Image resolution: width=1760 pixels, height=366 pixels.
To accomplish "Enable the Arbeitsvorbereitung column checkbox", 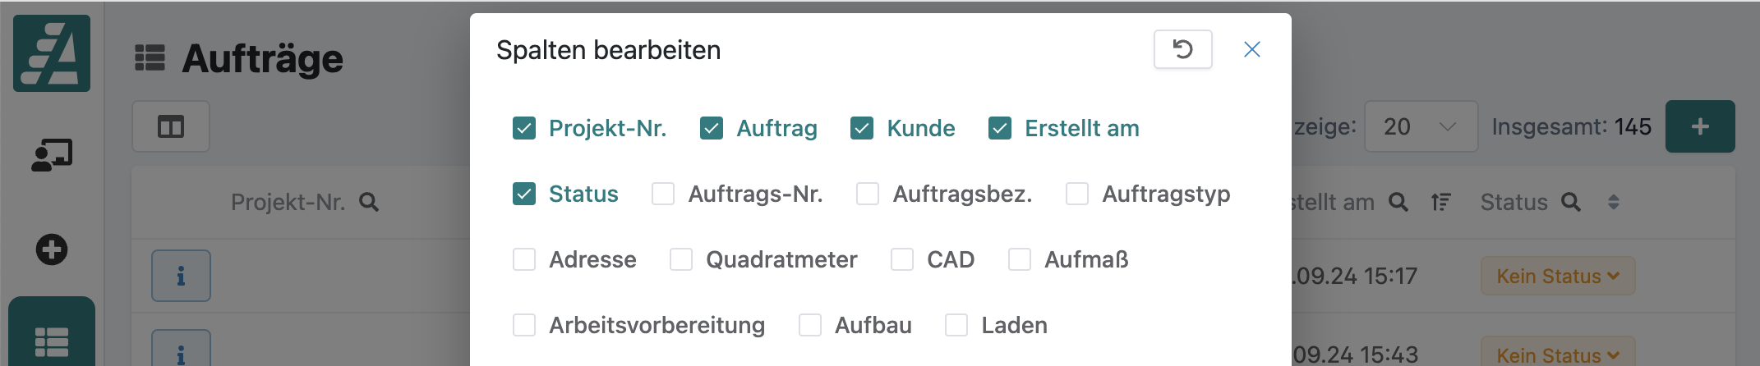I will point(524,326).
